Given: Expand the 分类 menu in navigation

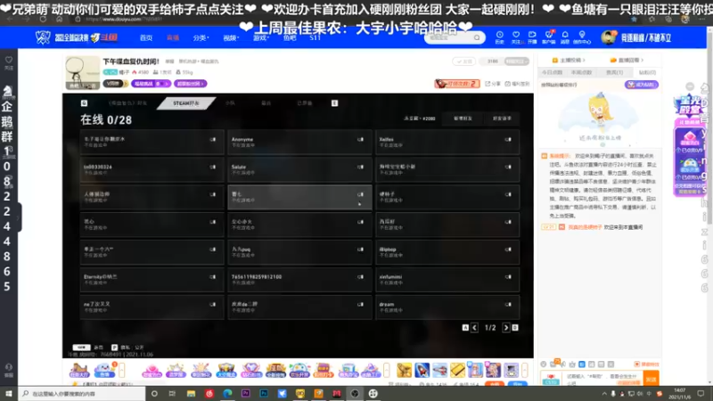Looking at the screenshot, I should click(x=201, y=38).
